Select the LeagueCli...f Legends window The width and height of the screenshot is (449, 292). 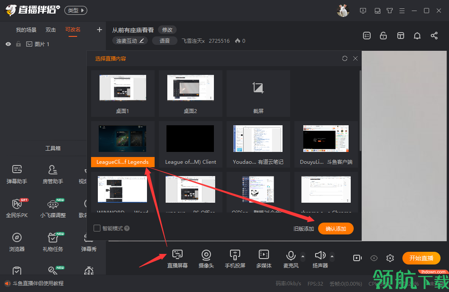tap(122, 144)
